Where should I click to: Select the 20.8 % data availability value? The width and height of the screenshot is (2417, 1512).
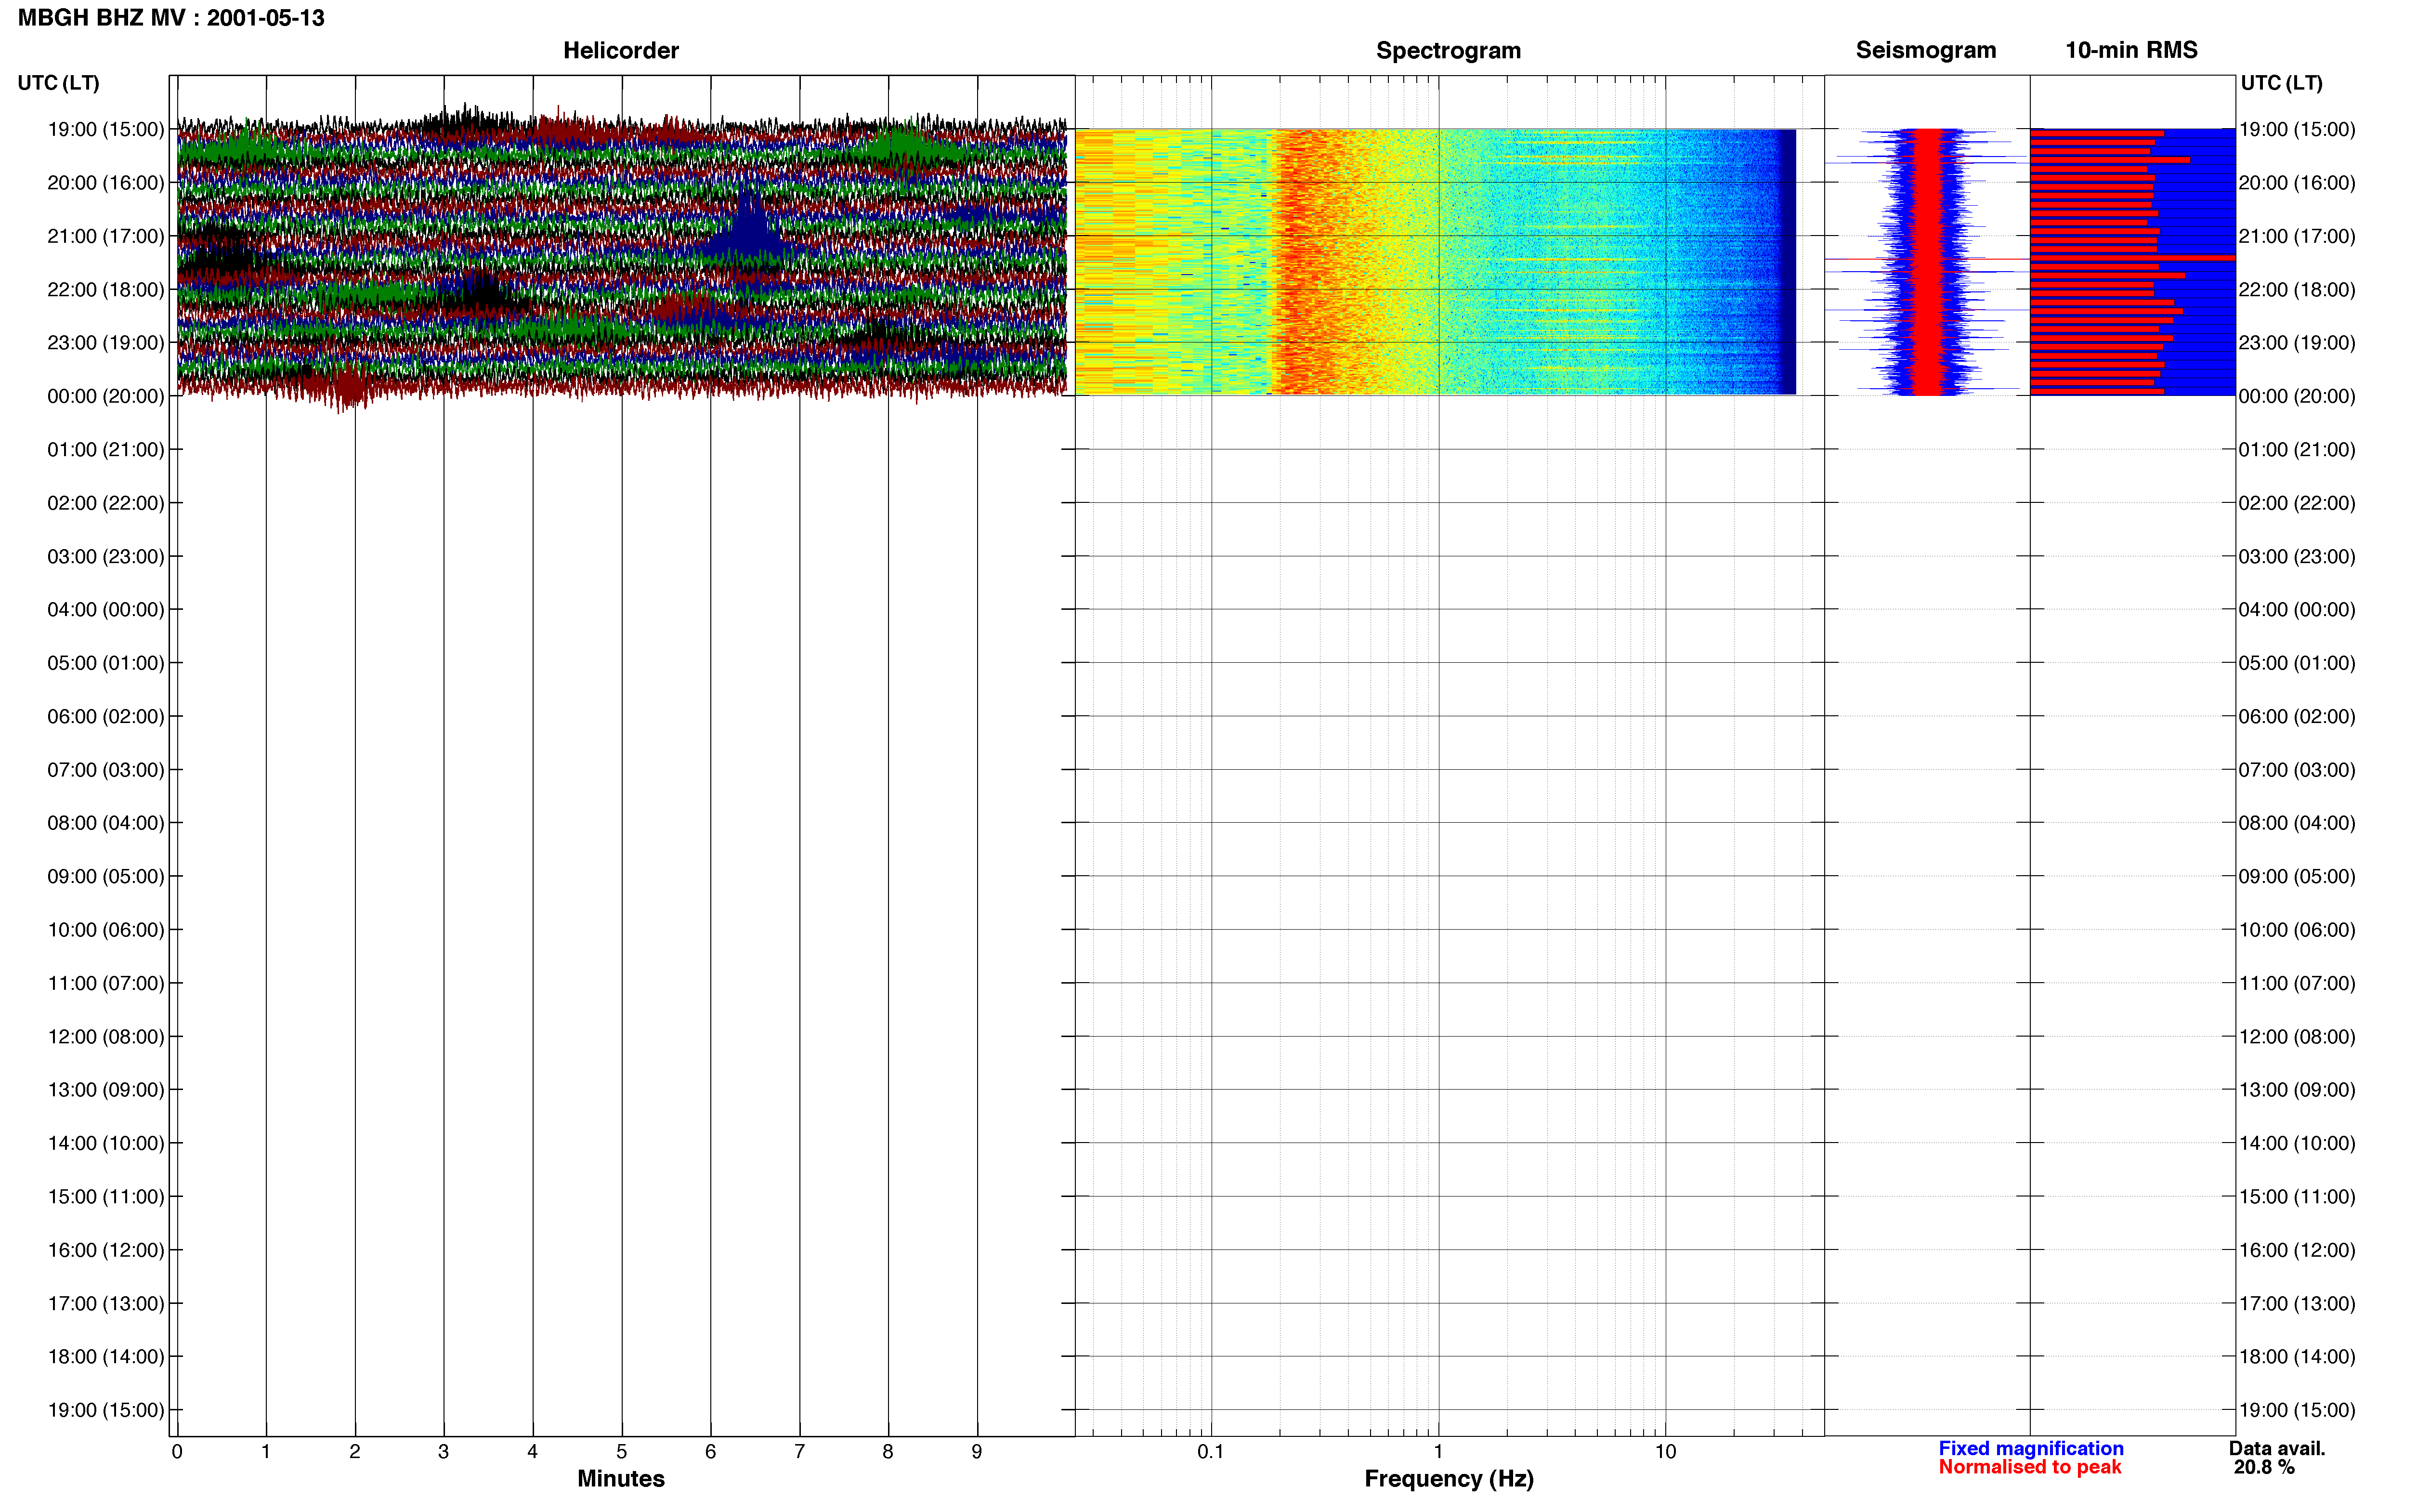point(2264,1467)
